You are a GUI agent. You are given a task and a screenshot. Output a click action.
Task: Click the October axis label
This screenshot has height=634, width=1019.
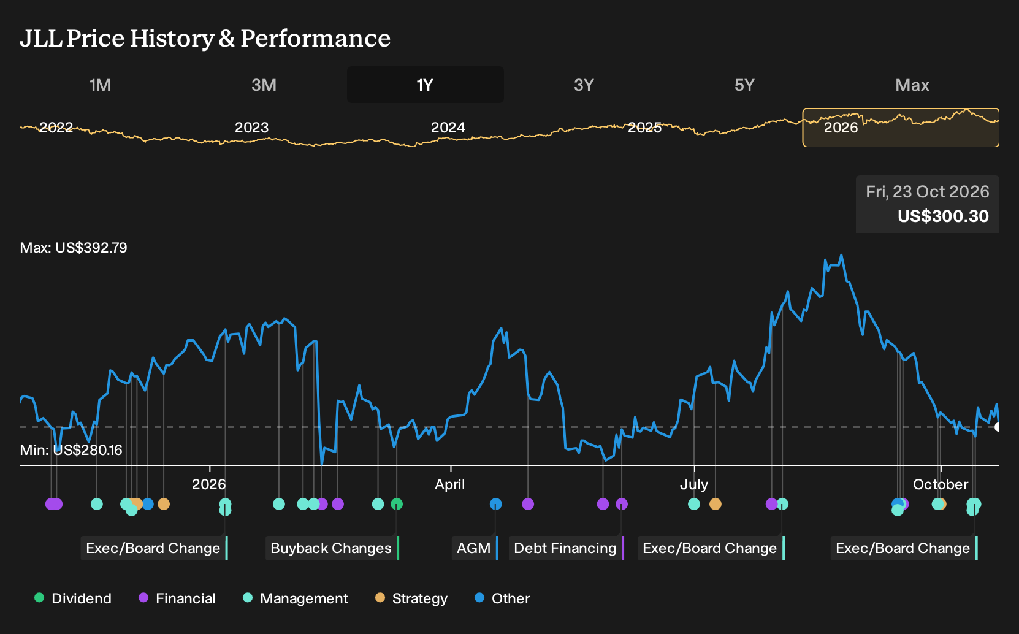[941, 484]
